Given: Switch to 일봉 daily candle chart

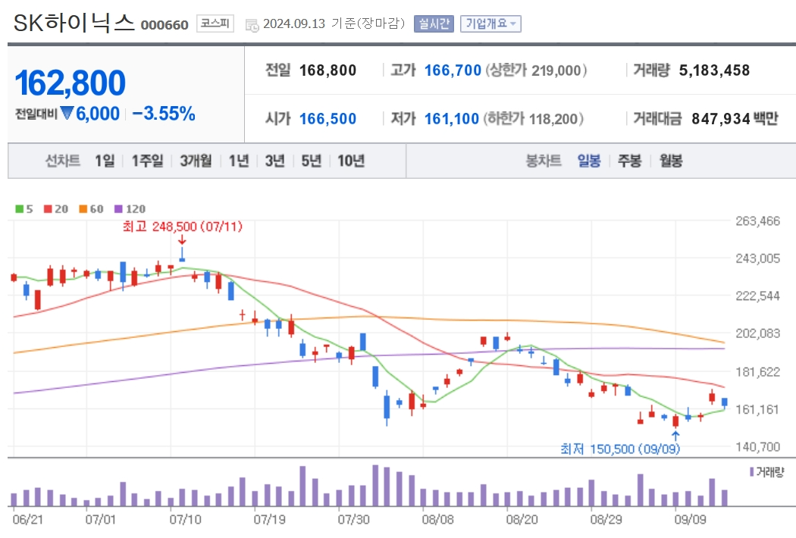Looking at the screenshot, I should (589, 161).
